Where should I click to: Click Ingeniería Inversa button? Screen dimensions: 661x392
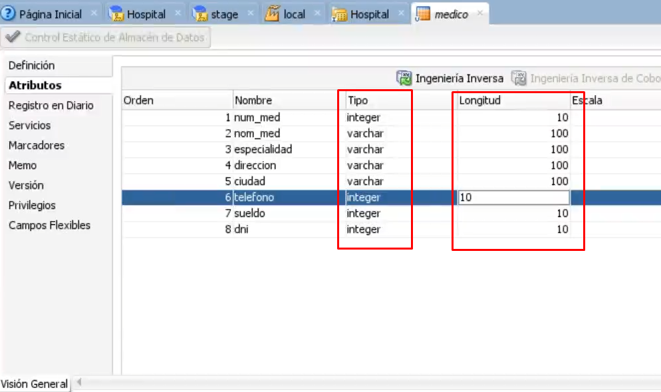pyautogui.click(x=450, y=79)
